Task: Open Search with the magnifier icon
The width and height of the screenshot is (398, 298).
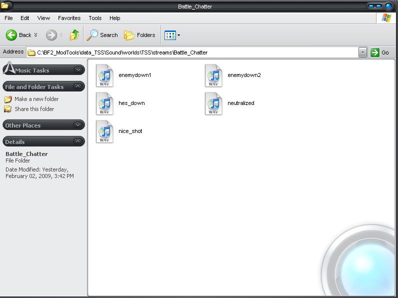Action: tap(92, 35)
